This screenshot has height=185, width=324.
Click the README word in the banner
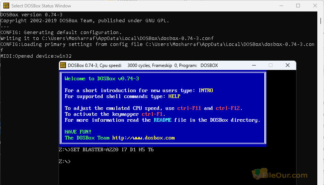point(162,120)
